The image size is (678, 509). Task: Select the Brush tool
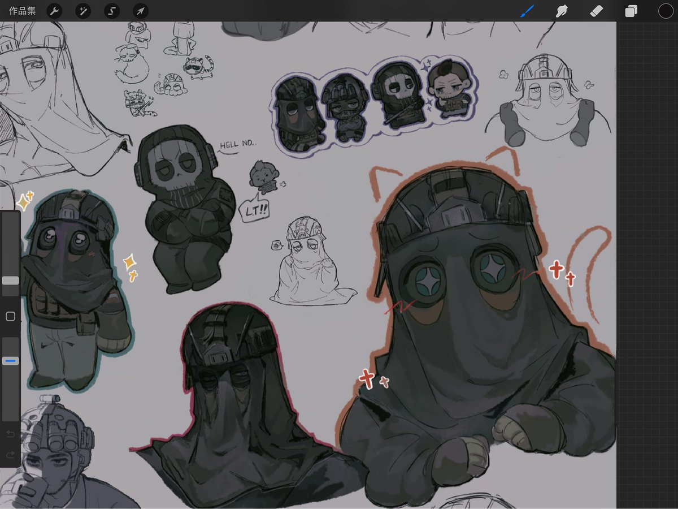(x=527, y=11)
